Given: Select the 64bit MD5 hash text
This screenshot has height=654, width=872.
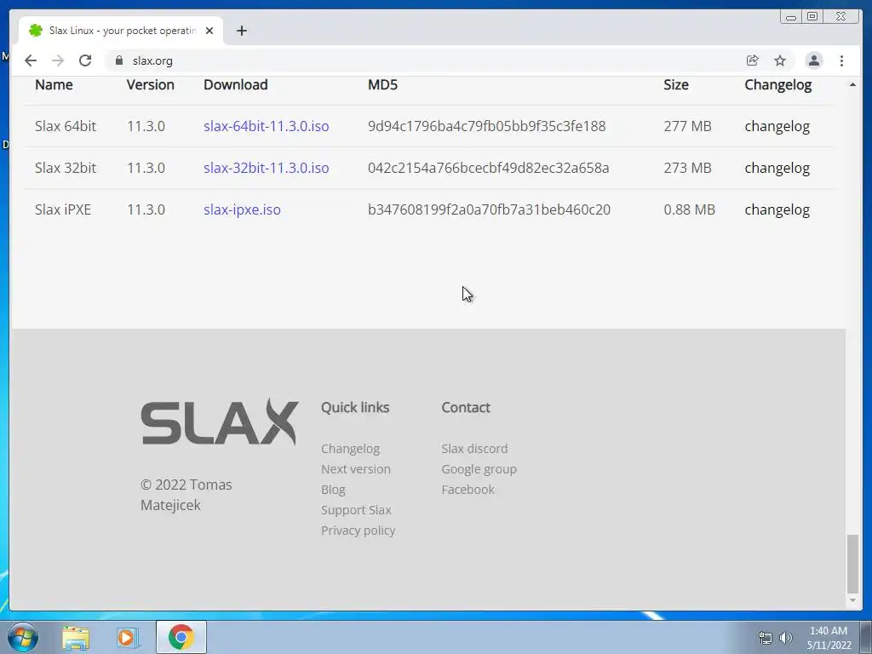Looking at the screenshot, I should point(486,126).
